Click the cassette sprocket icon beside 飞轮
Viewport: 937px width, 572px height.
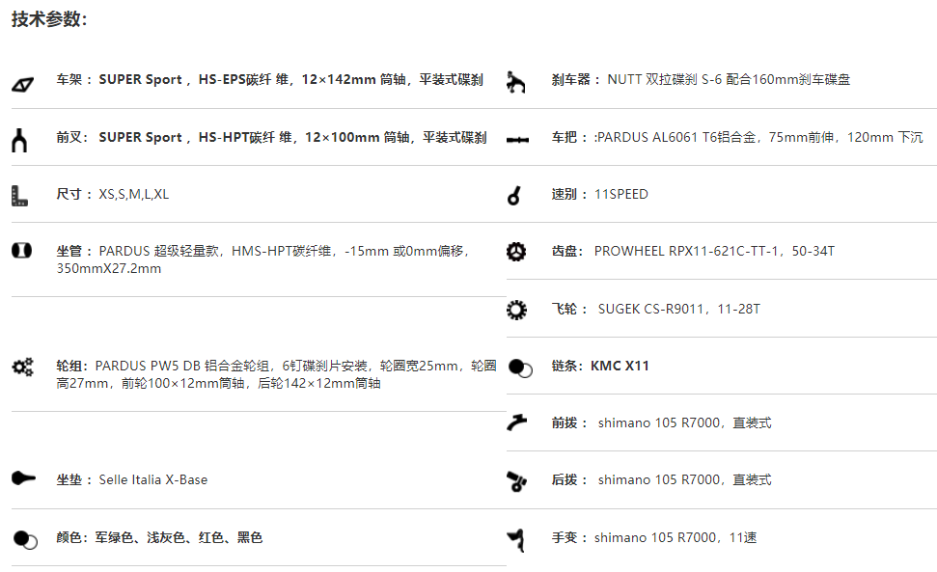[516, 310]
